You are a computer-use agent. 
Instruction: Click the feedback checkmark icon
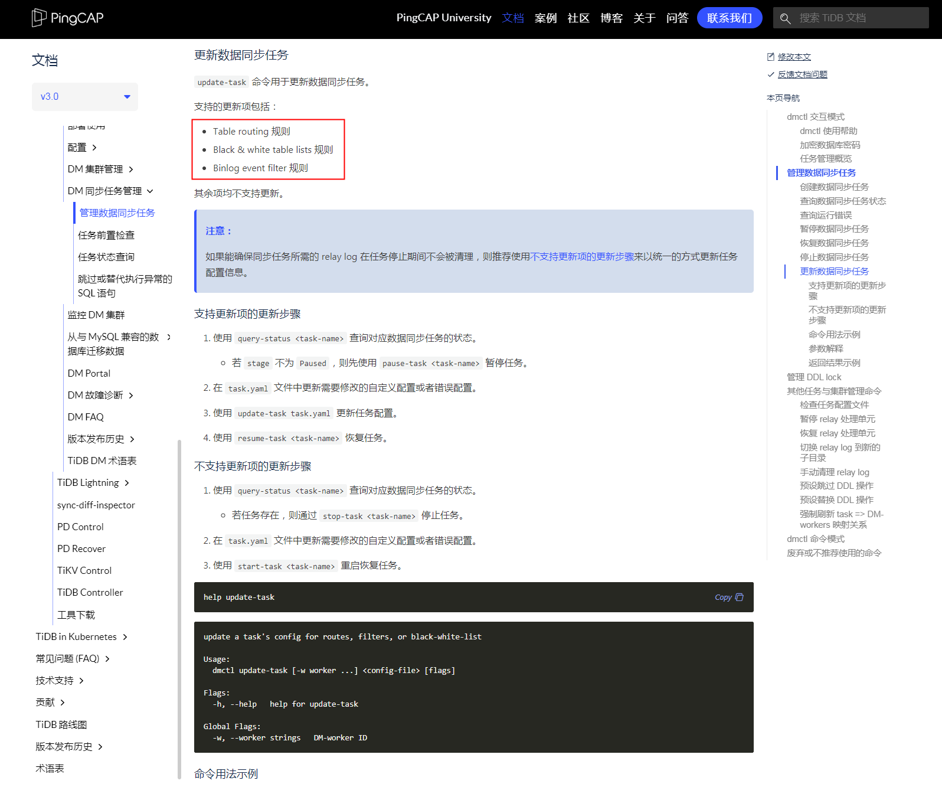pos(770,74)
